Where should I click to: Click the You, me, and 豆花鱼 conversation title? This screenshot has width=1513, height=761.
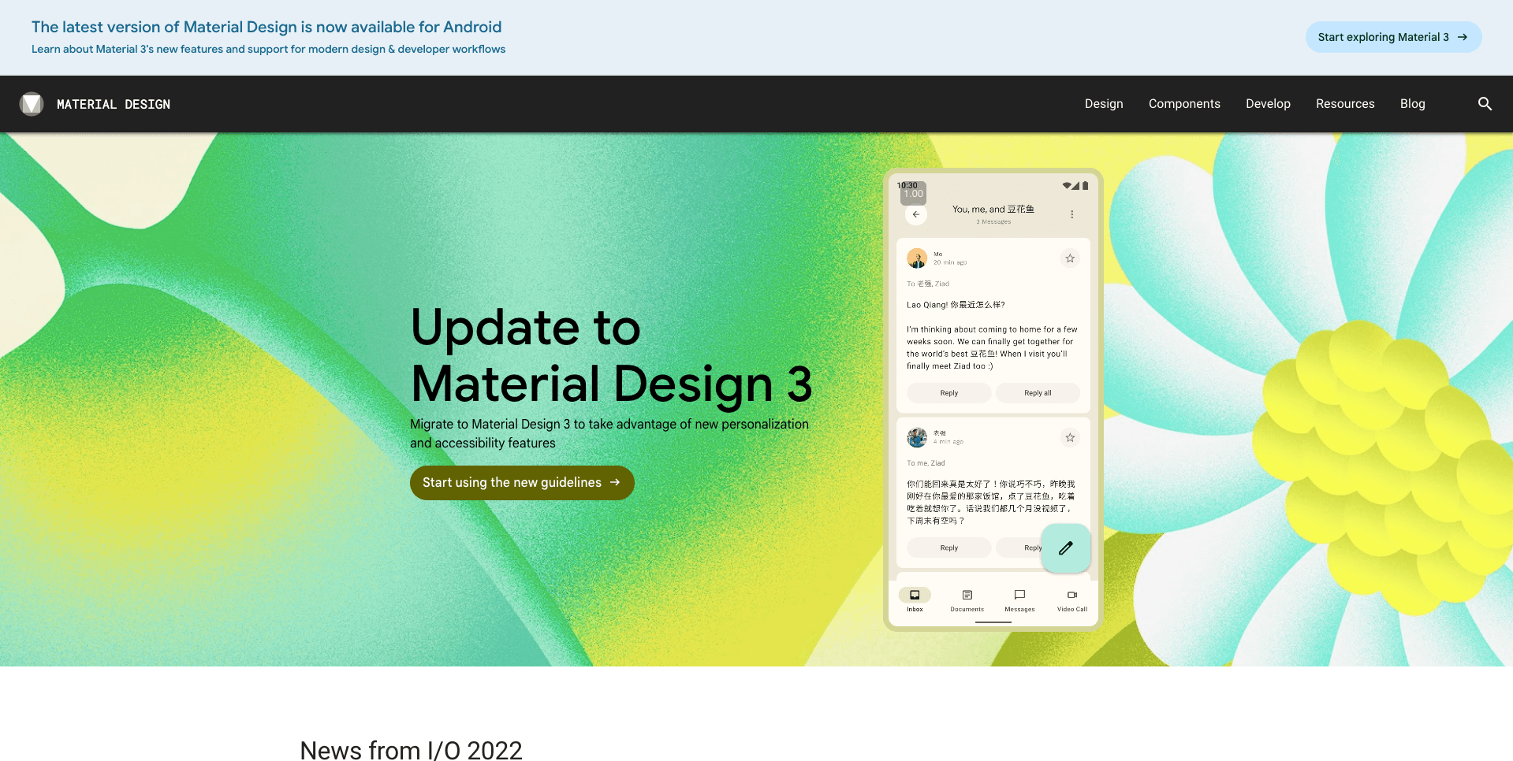pos(993,209)
